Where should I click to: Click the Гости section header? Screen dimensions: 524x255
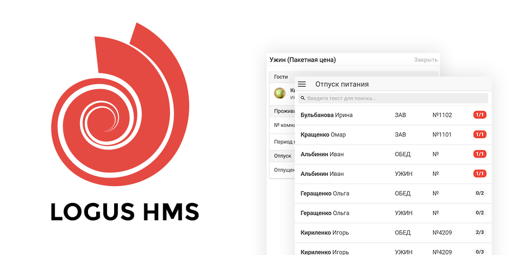click(281, 77)
